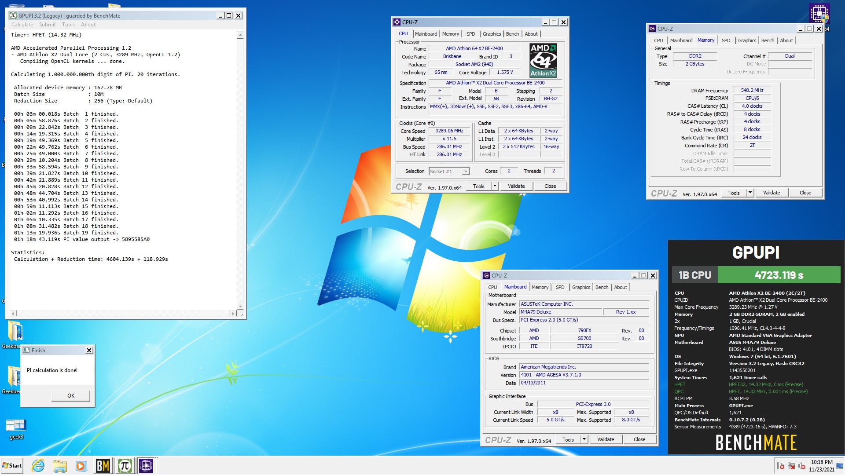Image resolution: width=845 pixels, height=475 pixels.
Task: Switch to SPD tab in CPU window
Action: click(x=470, y=34)
